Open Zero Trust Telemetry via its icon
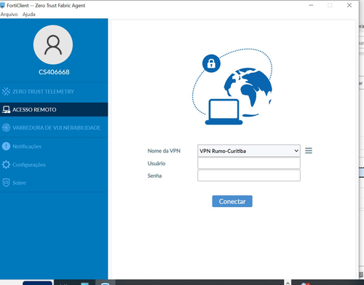This screenshot has height=285, width=364. 6,92
